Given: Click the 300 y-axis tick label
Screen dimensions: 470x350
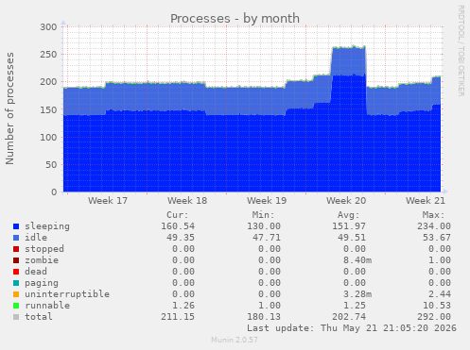Looking at the screenshot, I should 48,27.
